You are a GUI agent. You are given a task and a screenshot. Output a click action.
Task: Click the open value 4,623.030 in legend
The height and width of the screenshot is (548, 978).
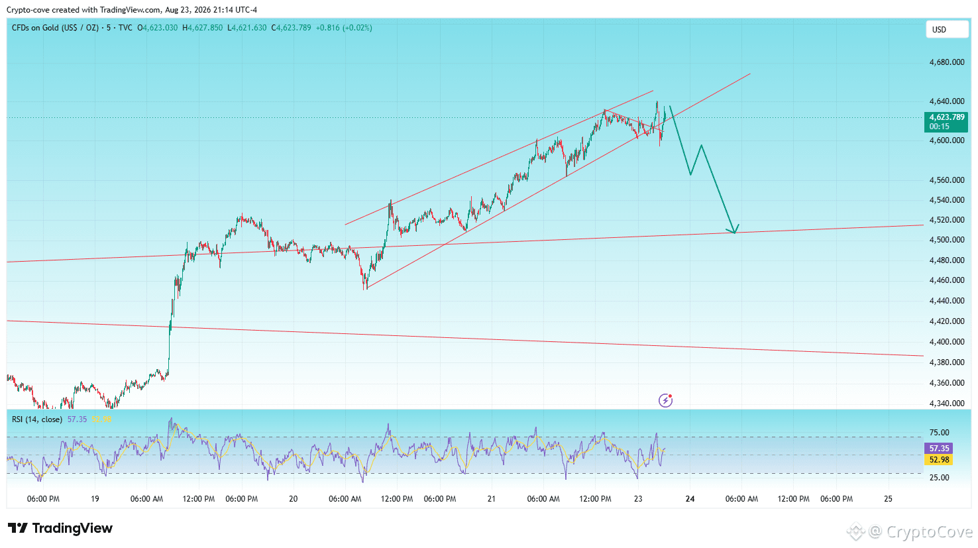(x=160, y=28)
